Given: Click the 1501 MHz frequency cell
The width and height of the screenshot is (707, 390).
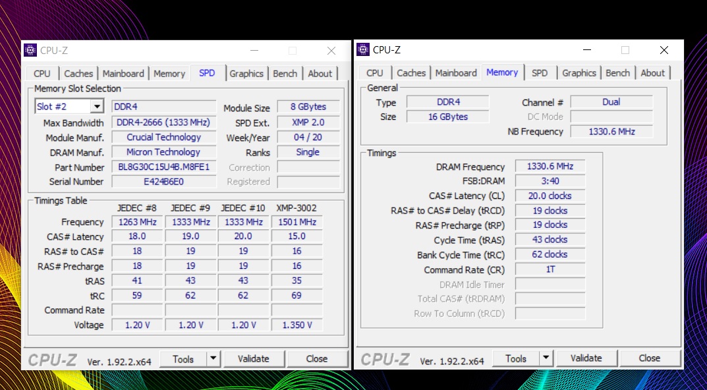Looking at the screenshot, I should click(297, 222).
